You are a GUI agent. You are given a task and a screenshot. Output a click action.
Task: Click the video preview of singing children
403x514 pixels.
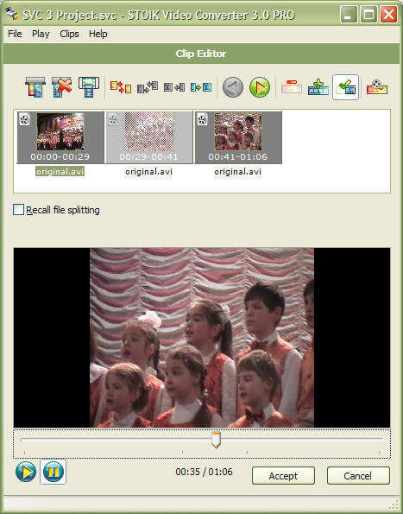click(202, 338)
